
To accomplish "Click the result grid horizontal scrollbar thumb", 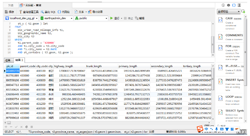I will coord(9,123).
